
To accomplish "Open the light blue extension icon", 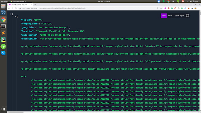I will (x=185, y=8).
